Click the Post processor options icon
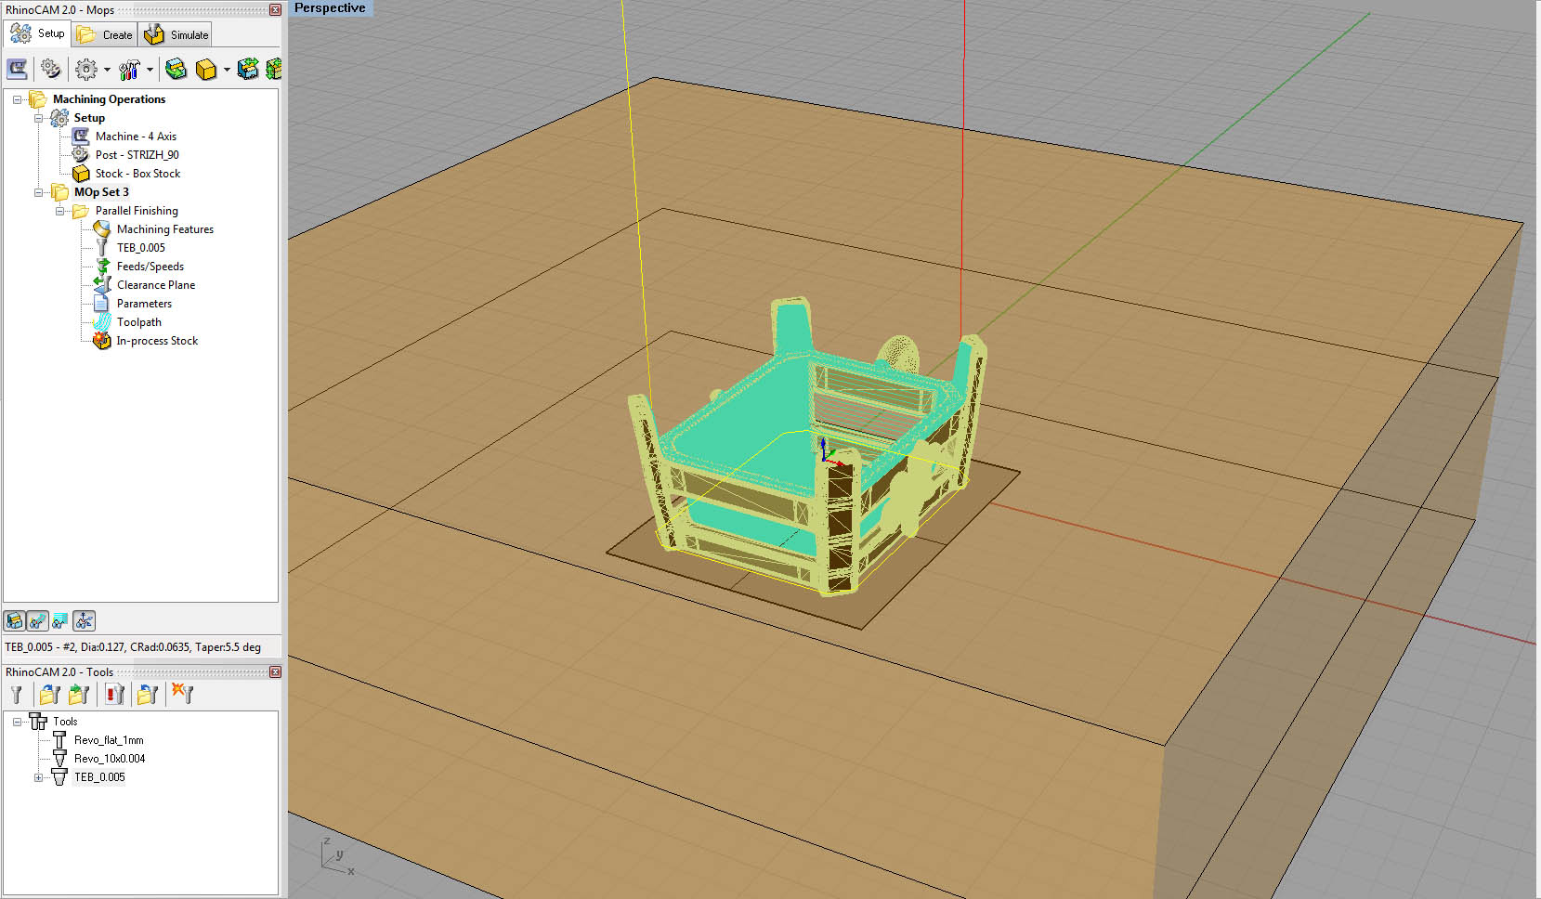This screenshot has height=899, width=1541. (51, 69)
